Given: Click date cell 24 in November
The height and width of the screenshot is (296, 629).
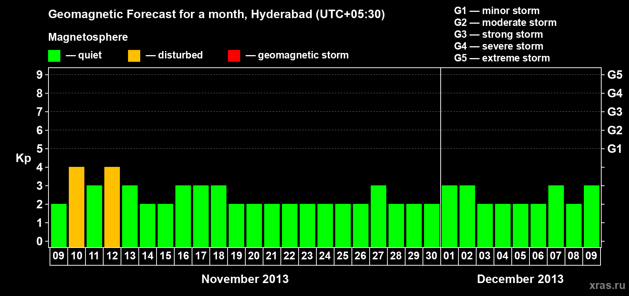Looking at the screenshot, I should 325,256.
